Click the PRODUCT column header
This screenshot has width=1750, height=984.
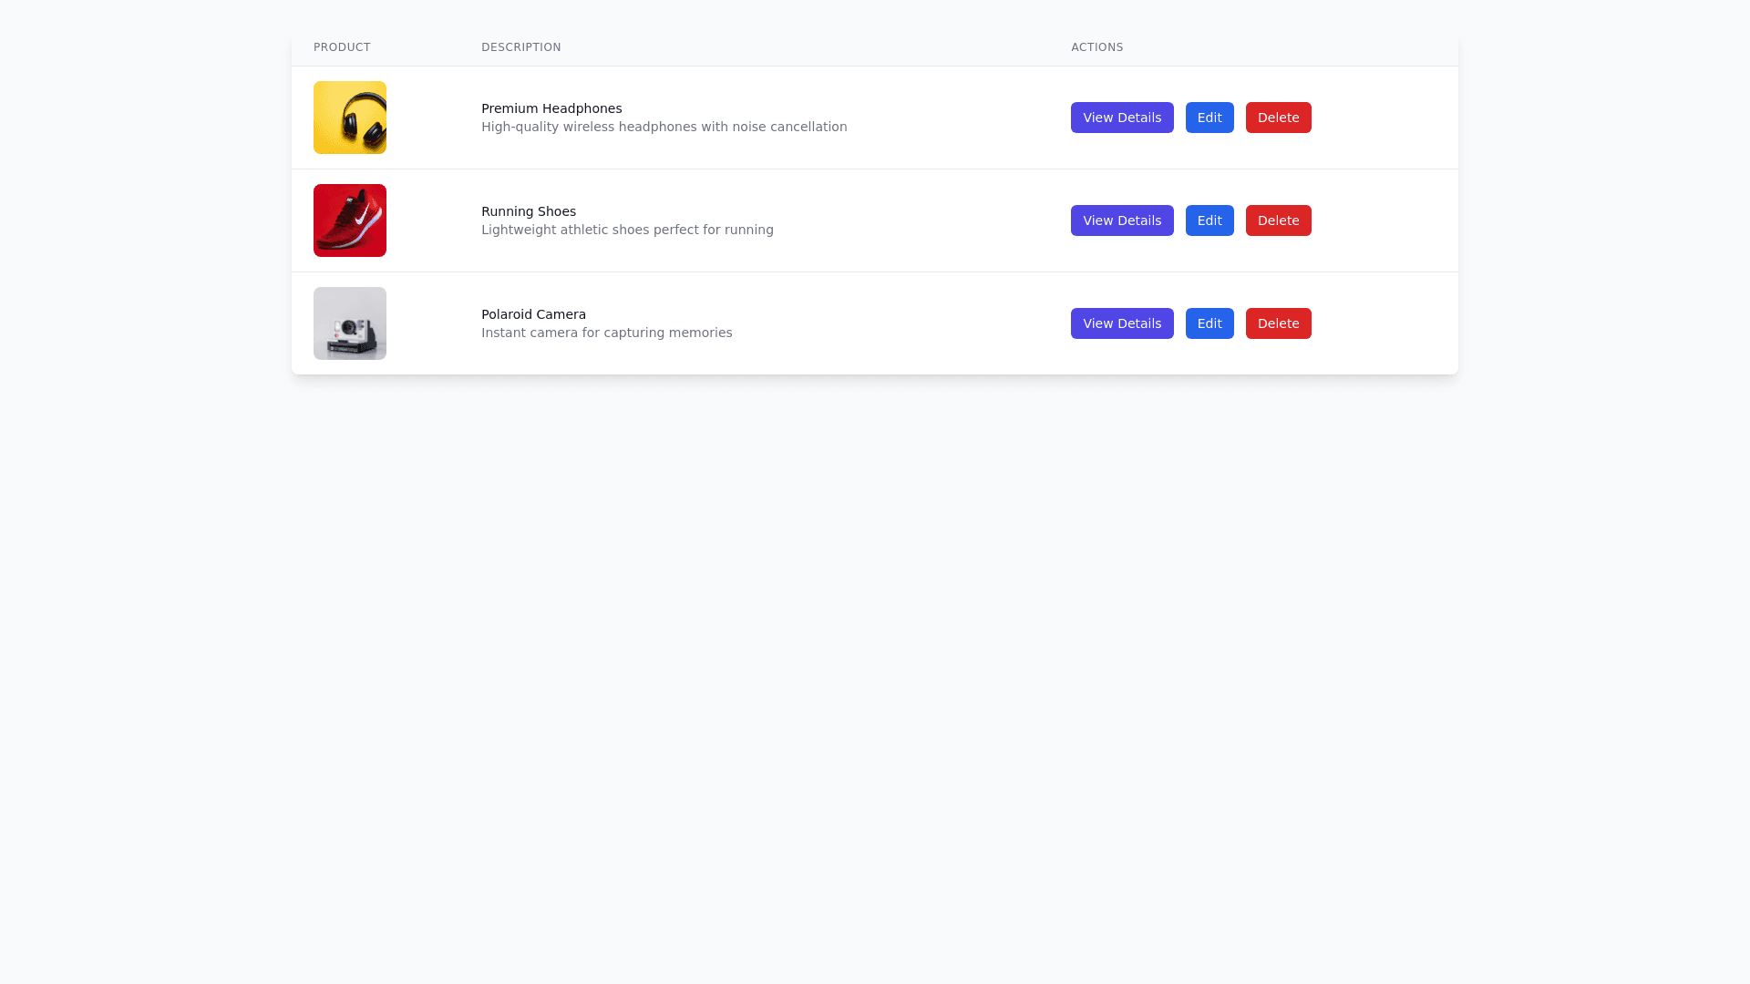[342, 47]
